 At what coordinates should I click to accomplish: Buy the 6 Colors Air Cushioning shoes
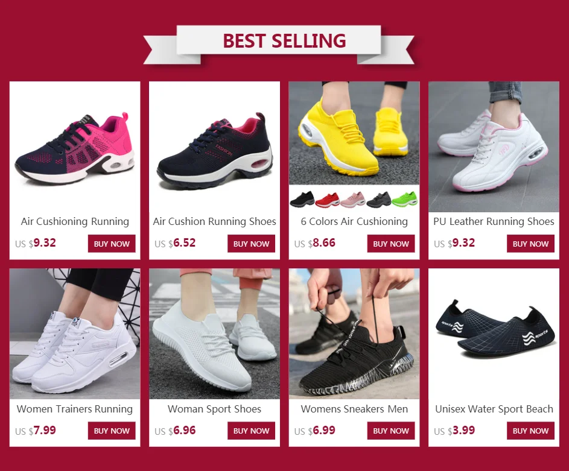391,244
